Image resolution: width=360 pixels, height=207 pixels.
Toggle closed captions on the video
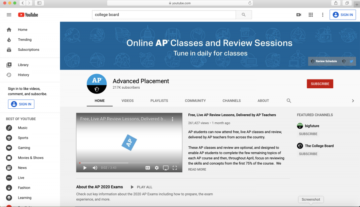pyautogui.click(x=148, y=168)
